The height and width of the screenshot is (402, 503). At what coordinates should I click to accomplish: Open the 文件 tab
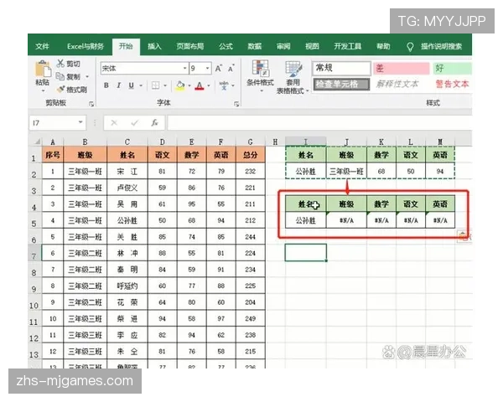43,47
